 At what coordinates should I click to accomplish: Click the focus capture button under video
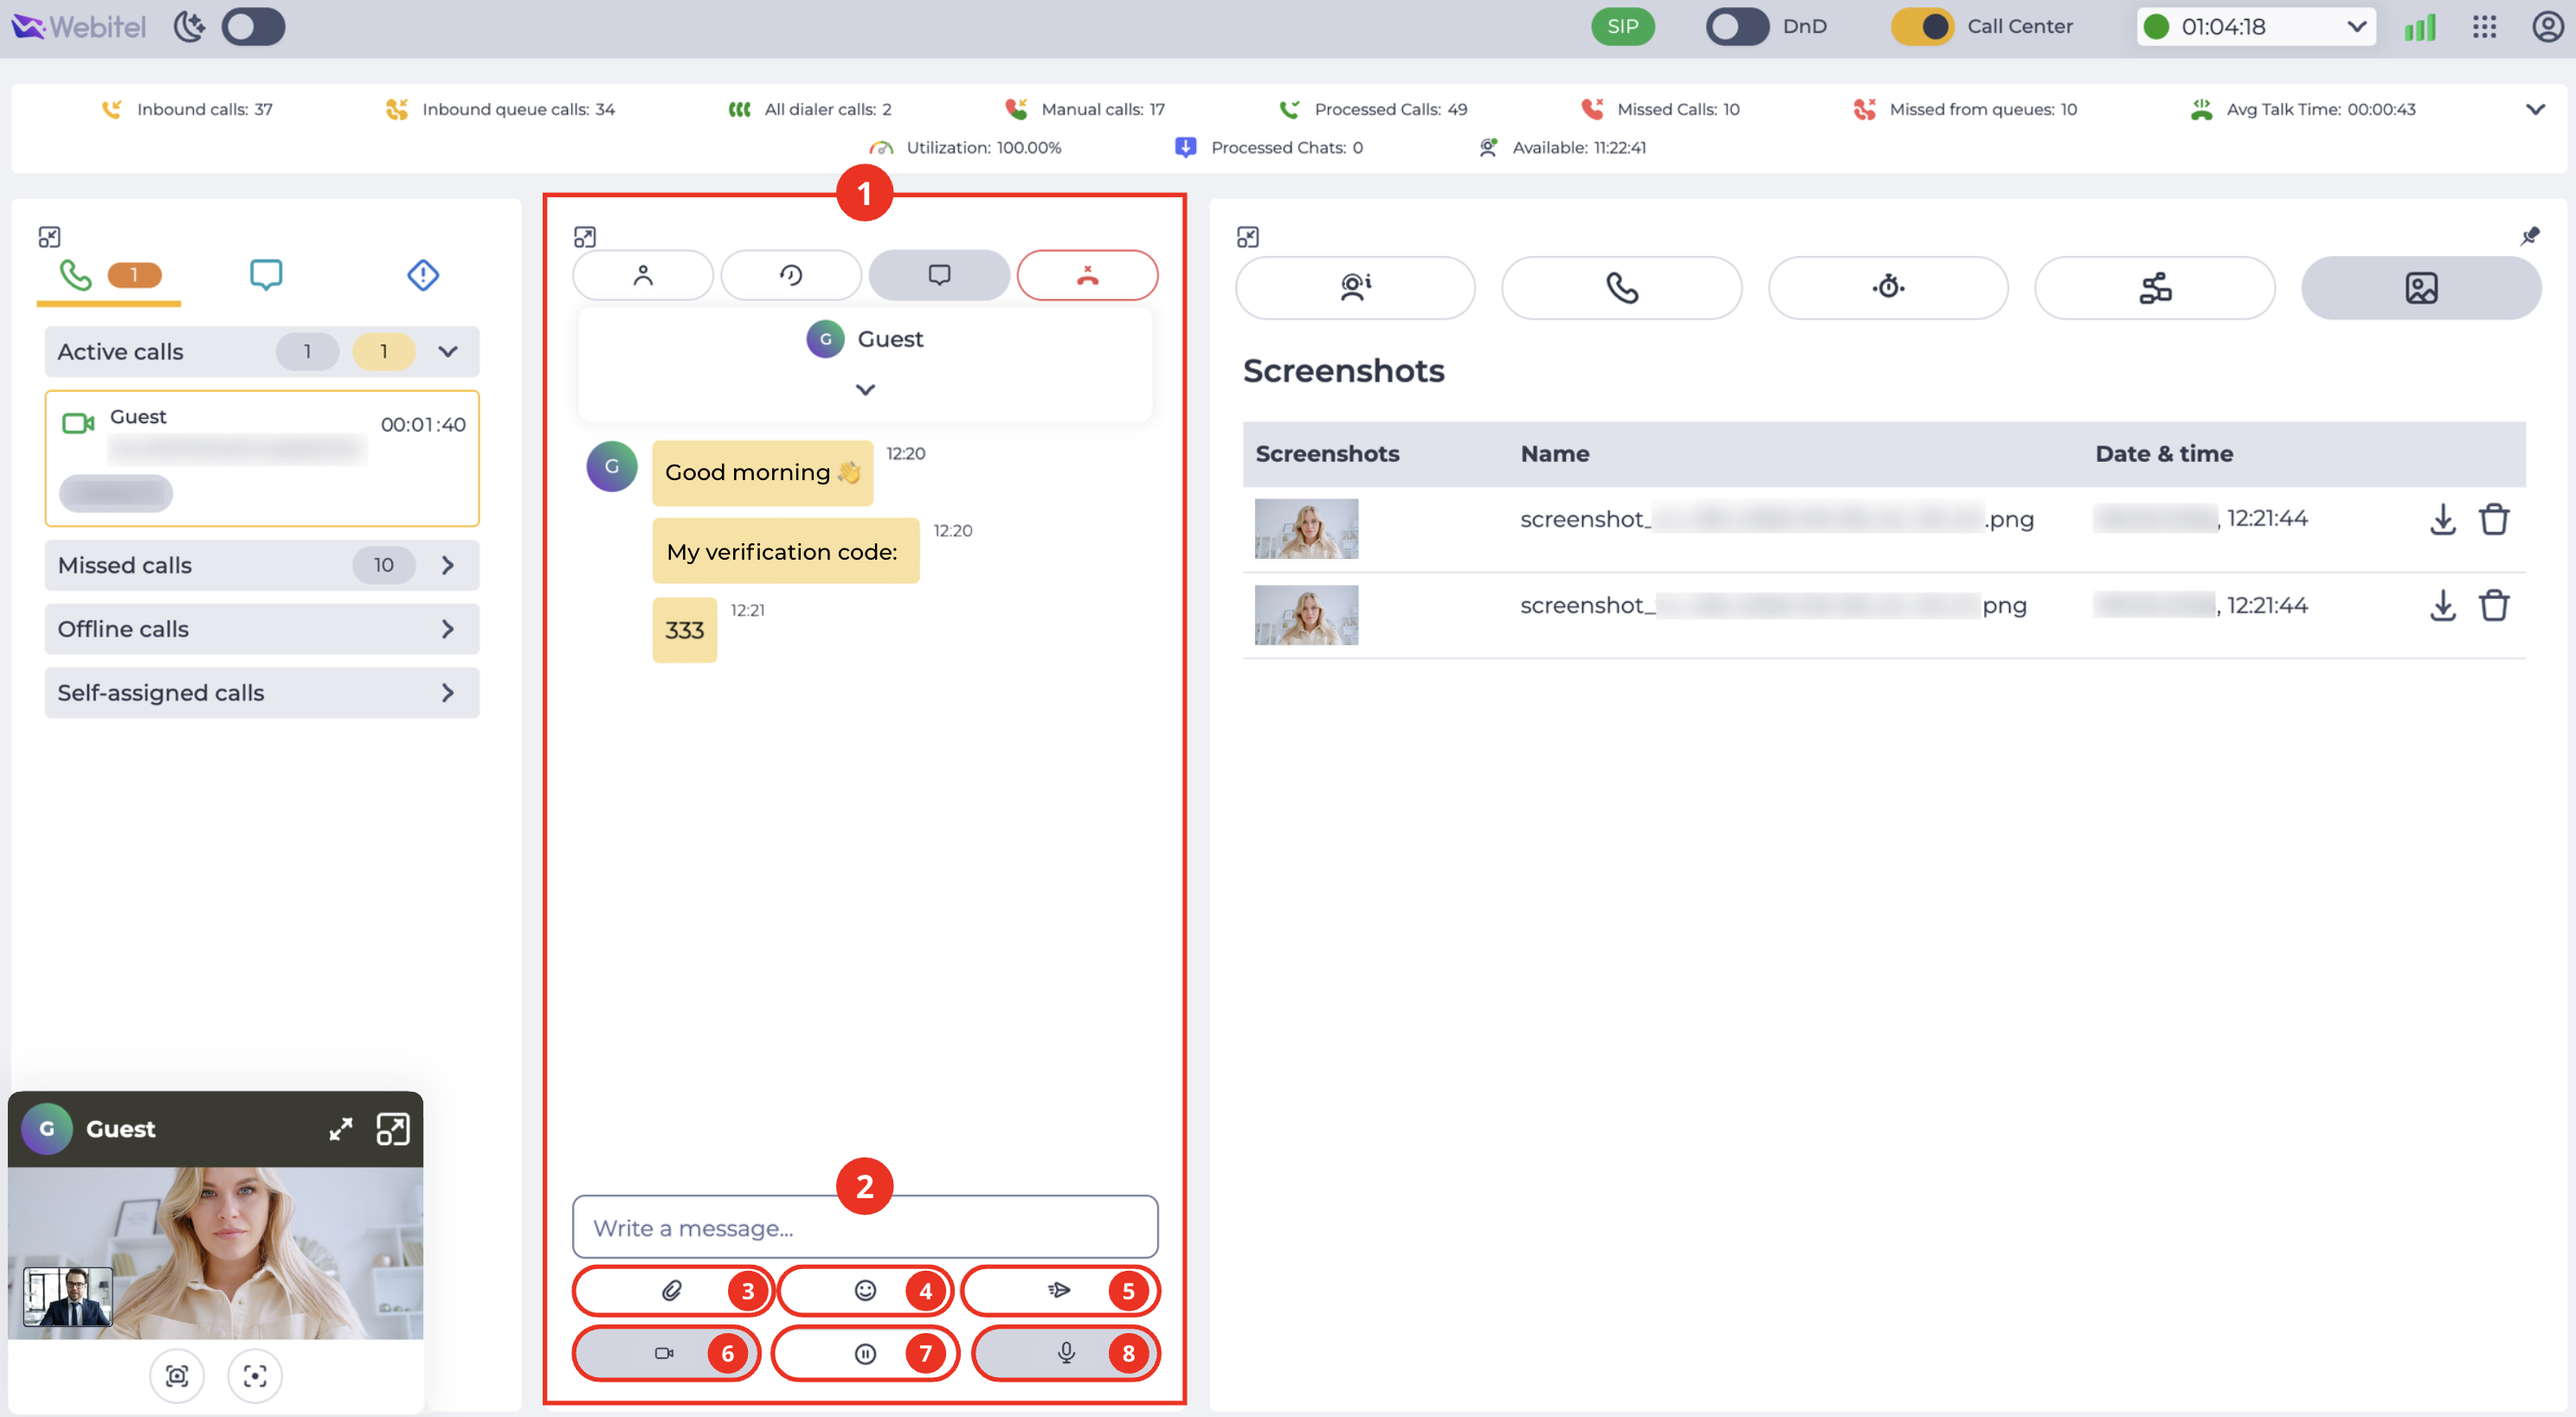click(x=255, y=1376)
